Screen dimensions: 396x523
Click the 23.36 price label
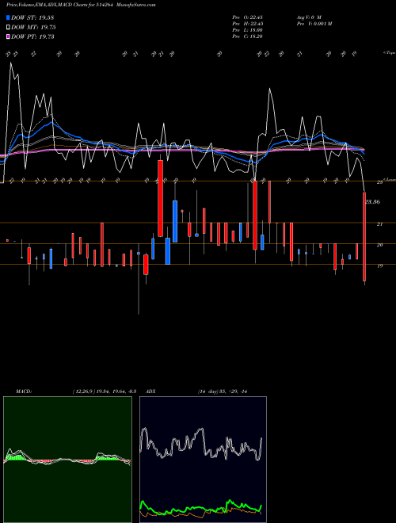tap(373, 202)
